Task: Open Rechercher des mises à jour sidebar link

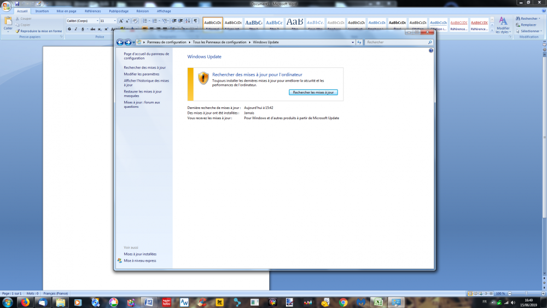Action: point(145,68)
